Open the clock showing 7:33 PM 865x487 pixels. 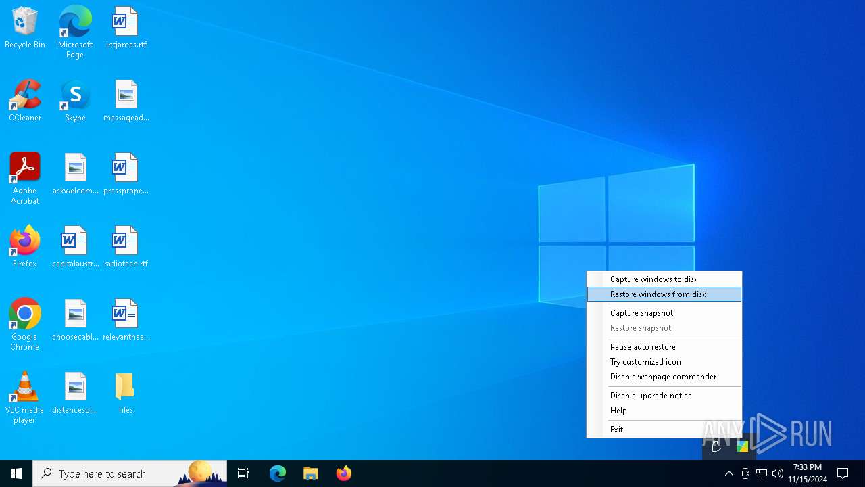pos(808,473)
